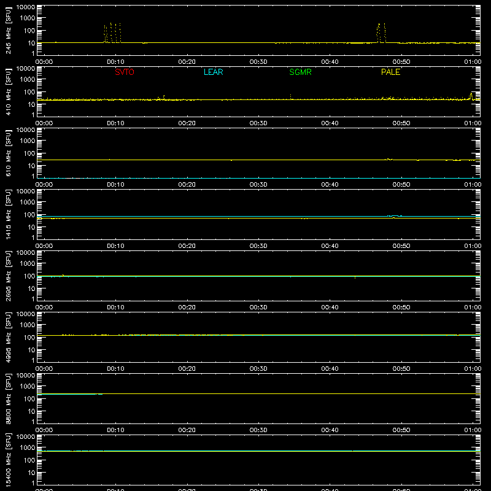Click the green SGMR station label
The height and width of the screenshot is (491, 491).
pos(300,72)
